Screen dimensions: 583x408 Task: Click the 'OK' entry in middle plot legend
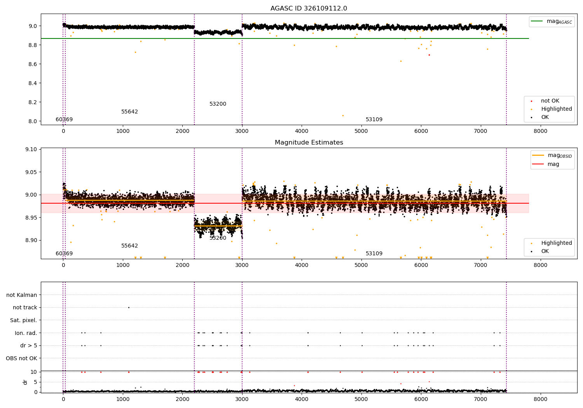[x=540, y=251]
